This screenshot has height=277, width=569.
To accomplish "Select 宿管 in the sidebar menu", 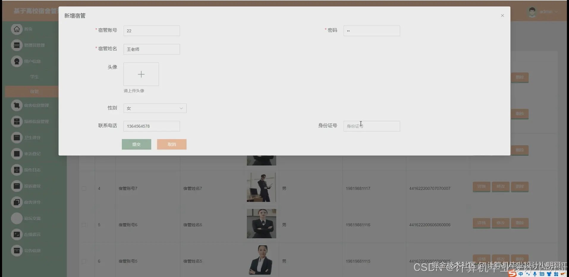I will tap(34, 91).
